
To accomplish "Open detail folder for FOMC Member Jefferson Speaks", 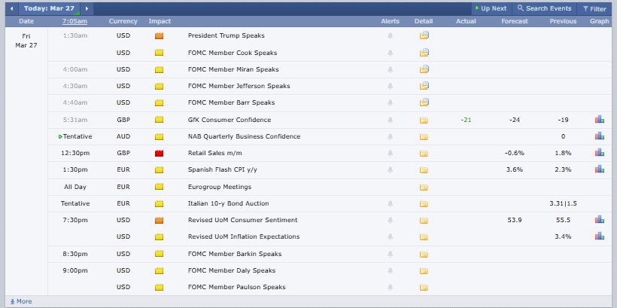I will 424,86.
